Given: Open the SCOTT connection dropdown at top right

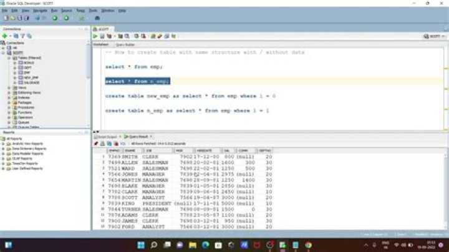Looking at the screenshot, I should pos(433,37).
